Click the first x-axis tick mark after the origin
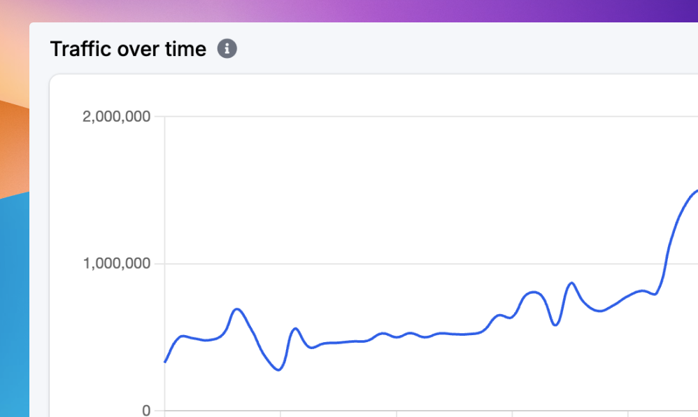 click(x=280, y=414)
